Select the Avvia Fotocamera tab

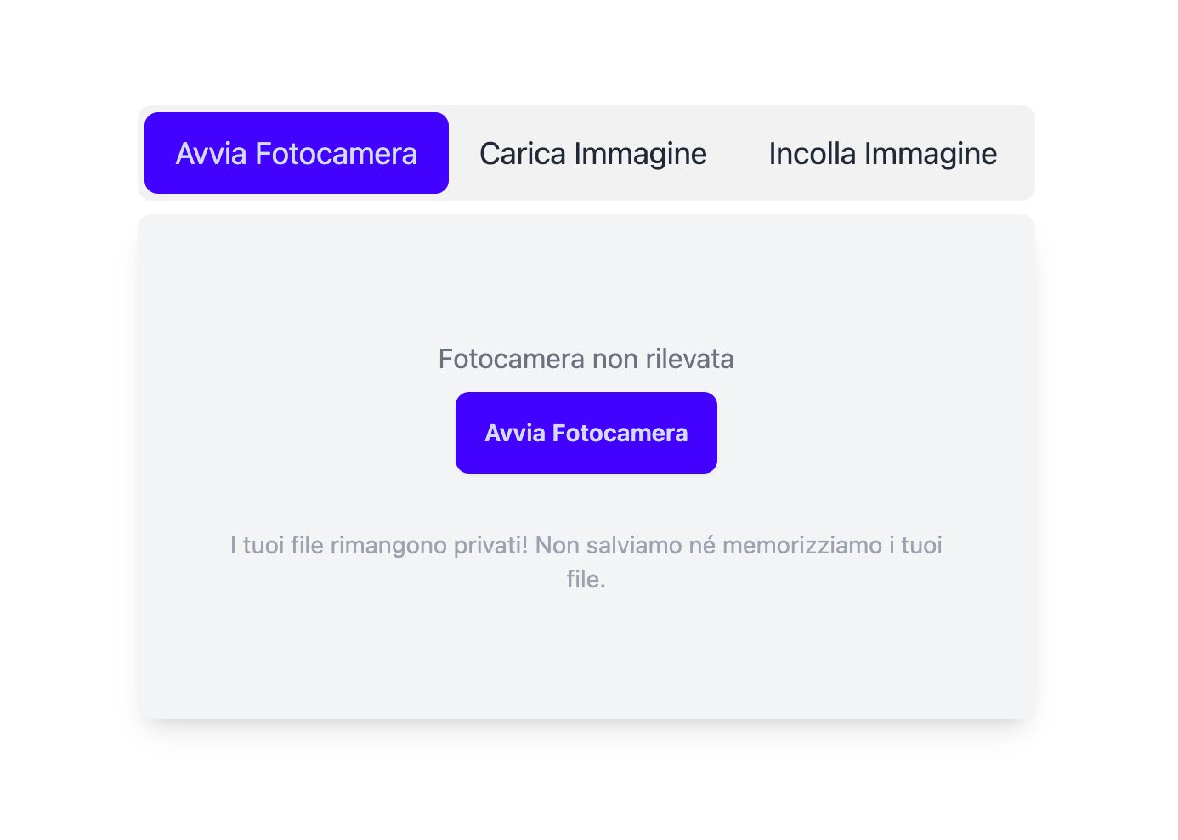[x=297, y=153]
